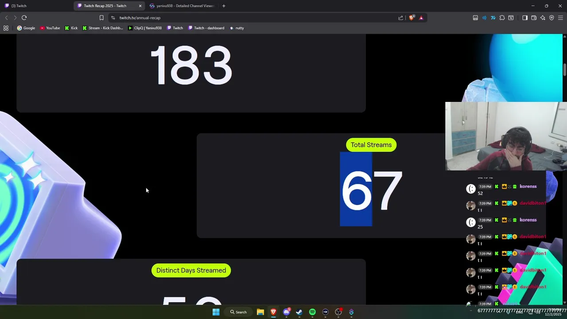Open Spotify from the taskbar
The width and height of the screenshot is (567, 319).
click(312, 312)
